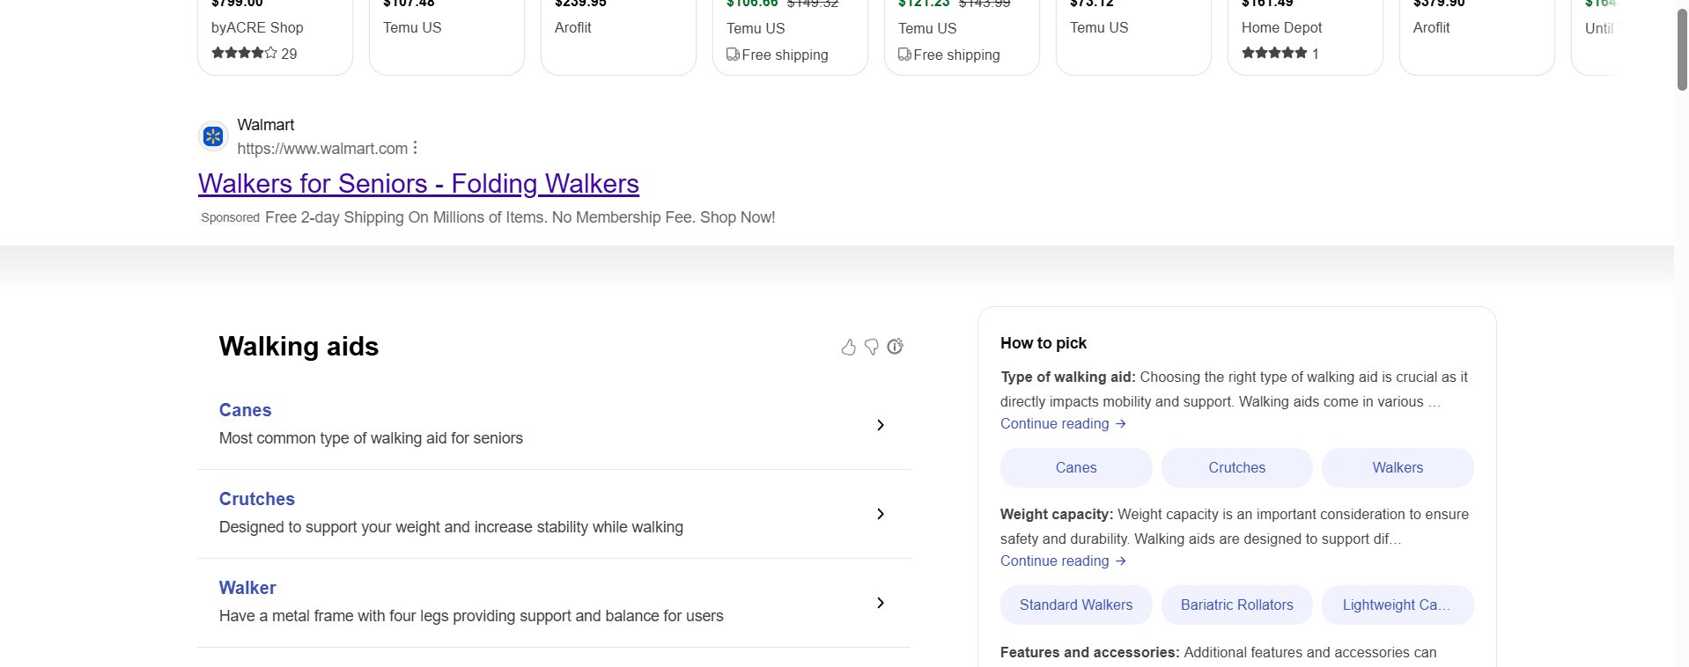Click the Home Depot five-star rating
Viewport: 1689px width, 667px height.
tap(1273, 53)
